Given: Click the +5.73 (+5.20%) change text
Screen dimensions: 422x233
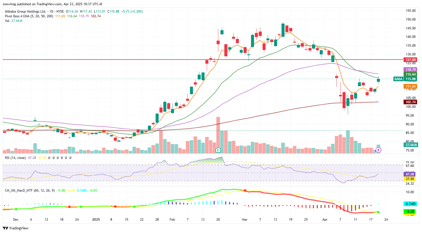Looking at the screenshot, I should point(132,12).
